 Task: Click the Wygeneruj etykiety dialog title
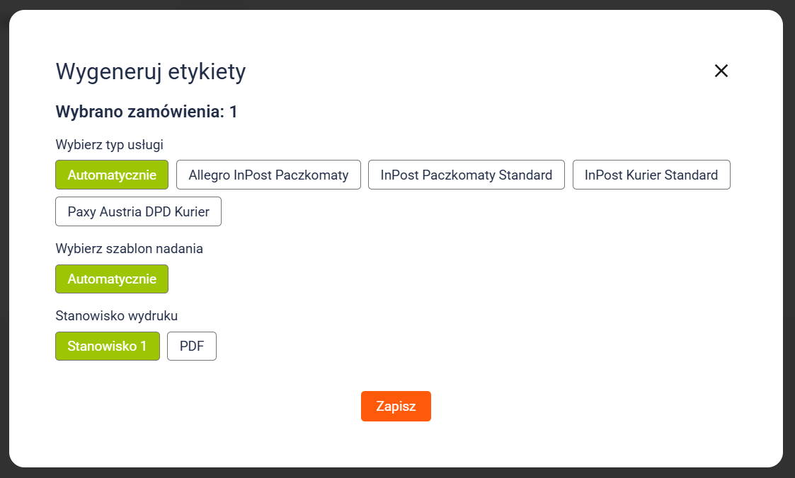coord(151,71)
